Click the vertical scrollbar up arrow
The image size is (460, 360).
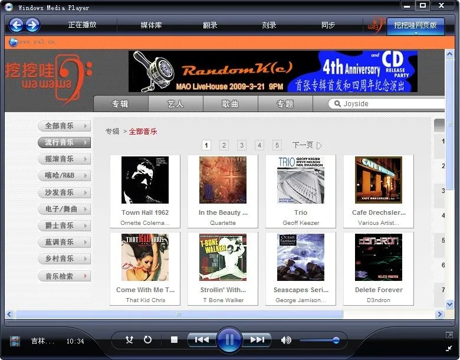pyautogui.click(x=449, y=54)
